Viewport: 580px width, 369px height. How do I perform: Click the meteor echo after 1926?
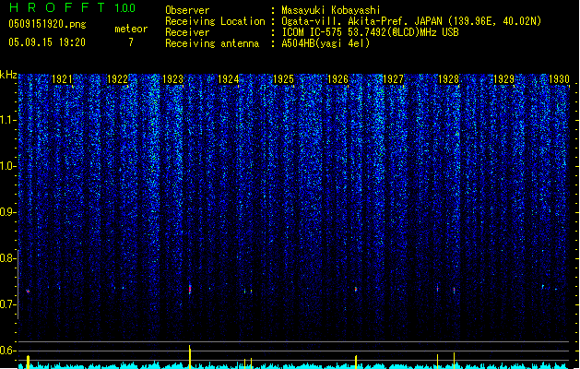356,289
